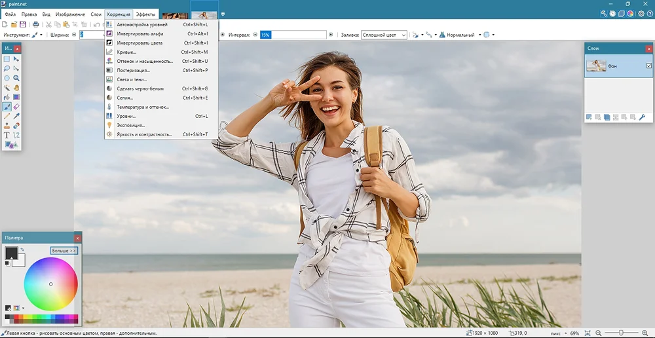Screen dimensions: 655x338
Task: Click the primary color swatch in Палитра
Action: (x=11, y=253)
